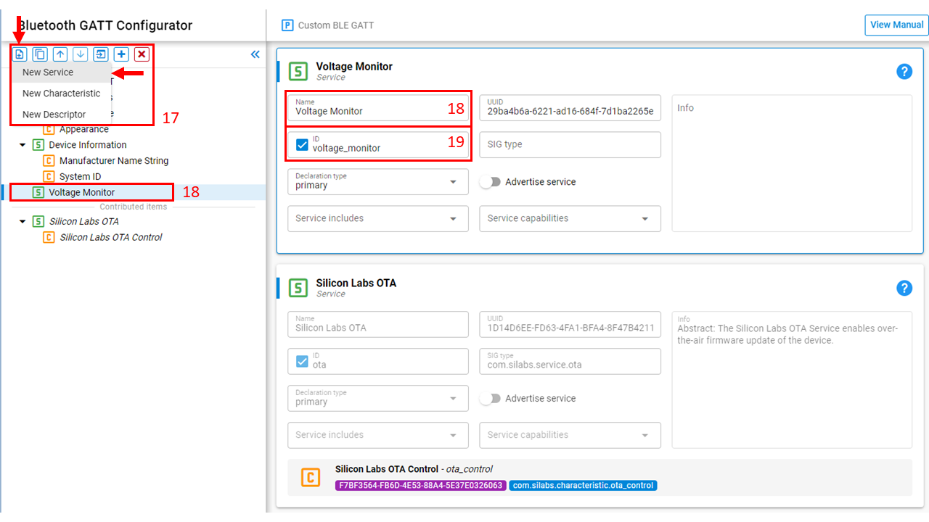Click the service icon beside Voltage Monitor tree row

point(38,192)
